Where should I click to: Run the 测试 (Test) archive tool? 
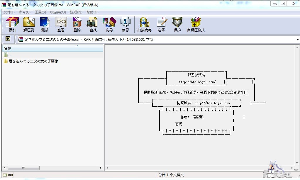[x=45, y=24]
